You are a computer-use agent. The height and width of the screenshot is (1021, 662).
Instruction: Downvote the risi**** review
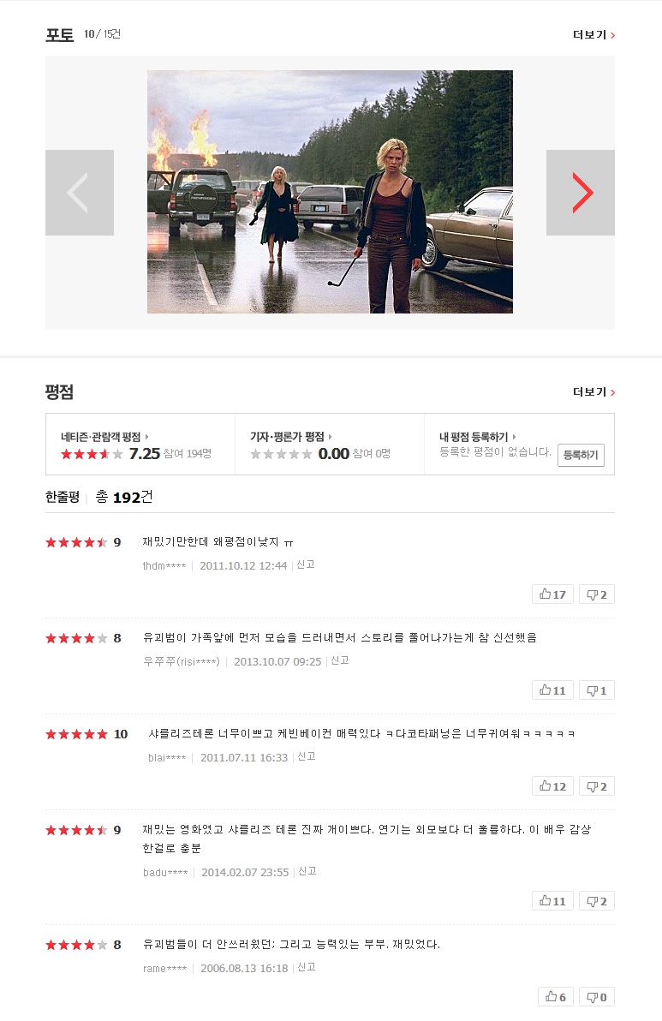coord(596,690)
